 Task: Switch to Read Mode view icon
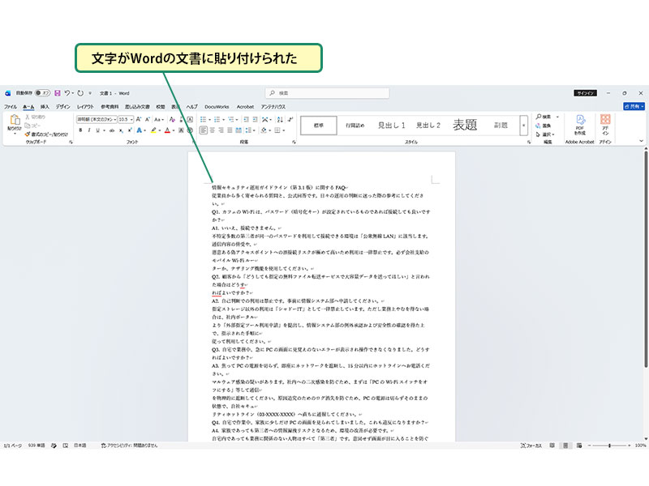click(552, 446)
